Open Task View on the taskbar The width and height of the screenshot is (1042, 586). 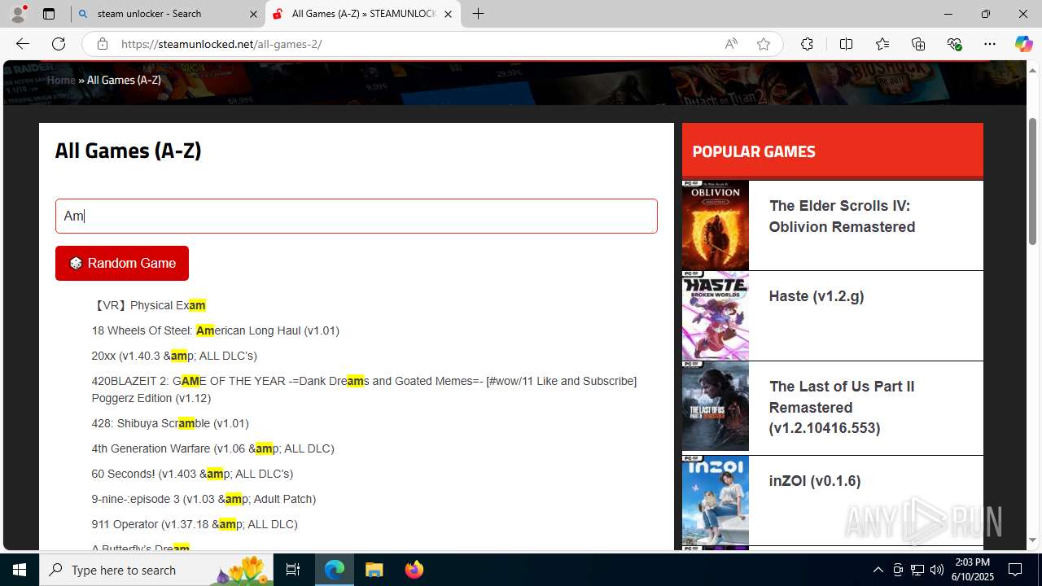coord(293,570)
